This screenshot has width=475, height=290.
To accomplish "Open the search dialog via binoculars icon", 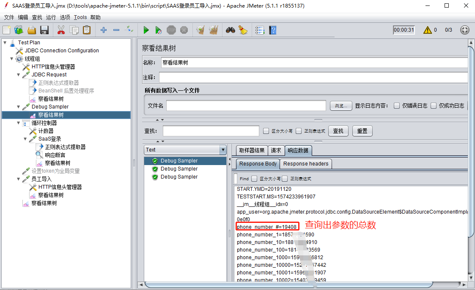I will (228, 30).
